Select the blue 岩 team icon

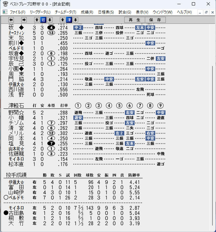coord(43,20)
